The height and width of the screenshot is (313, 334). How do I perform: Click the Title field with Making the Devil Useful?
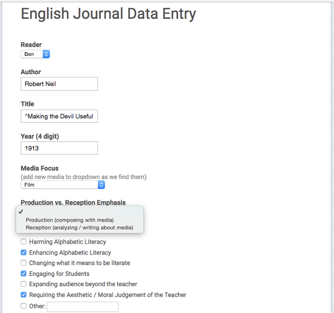pyautogui.click(x=59, y=116)
